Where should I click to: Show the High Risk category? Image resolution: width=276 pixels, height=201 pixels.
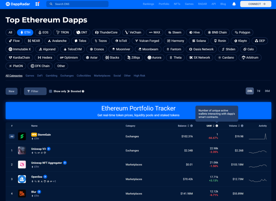(x=139, y=76)
